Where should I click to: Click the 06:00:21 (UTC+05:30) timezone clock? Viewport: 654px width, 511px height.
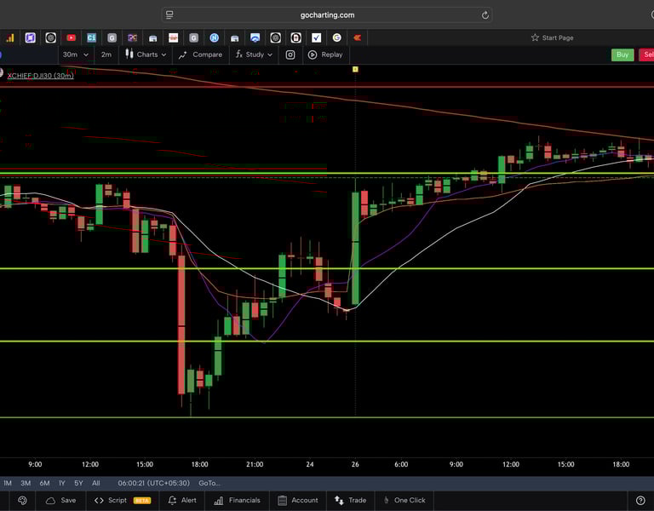[x=153, y=483]
